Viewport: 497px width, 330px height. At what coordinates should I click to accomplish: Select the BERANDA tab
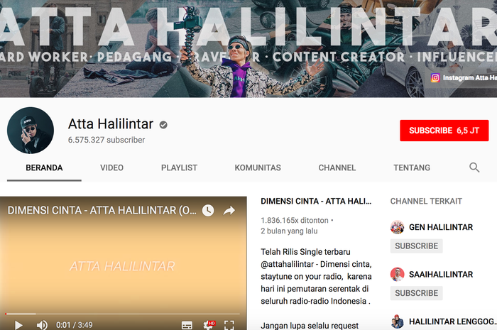[44, 167]
